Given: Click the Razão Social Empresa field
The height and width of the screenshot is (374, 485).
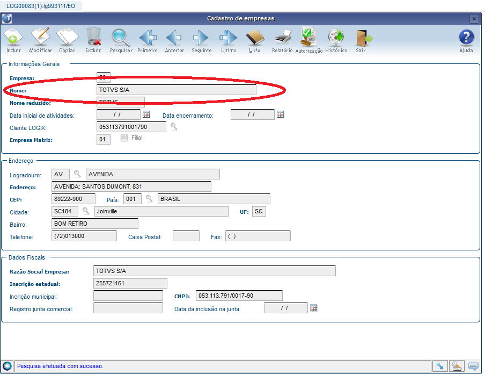Looking at the screenshot, I should (215, 271).
